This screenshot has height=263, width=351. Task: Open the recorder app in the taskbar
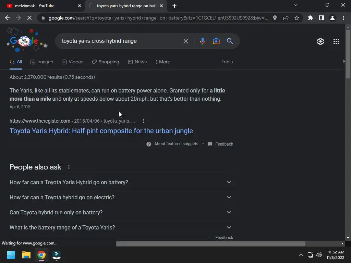(x=57, y=255)
